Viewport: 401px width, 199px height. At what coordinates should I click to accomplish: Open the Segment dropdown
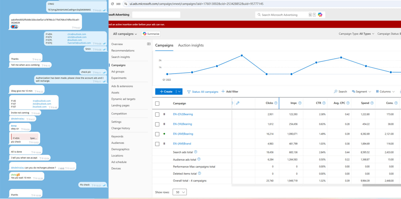(x=361, y=92)
